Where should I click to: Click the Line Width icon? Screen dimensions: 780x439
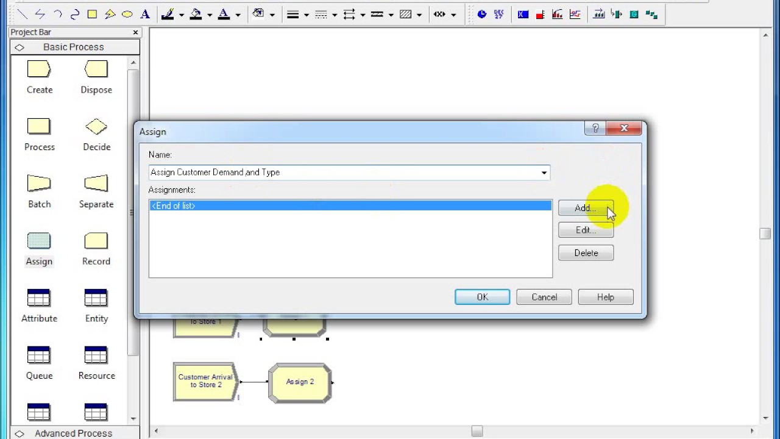[292, 14]
